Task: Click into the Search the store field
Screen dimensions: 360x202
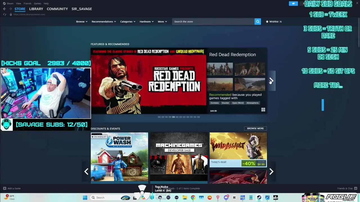Action: [x=213, y=22]
